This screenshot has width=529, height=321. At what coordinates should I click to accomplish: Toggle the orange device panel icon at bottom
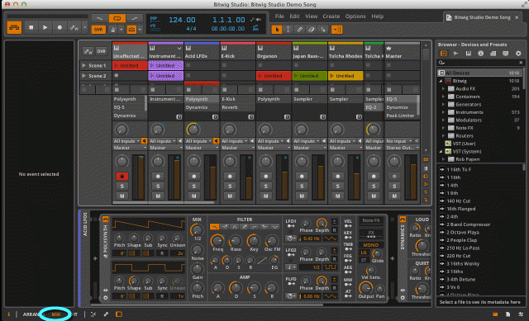coord(119,314)
